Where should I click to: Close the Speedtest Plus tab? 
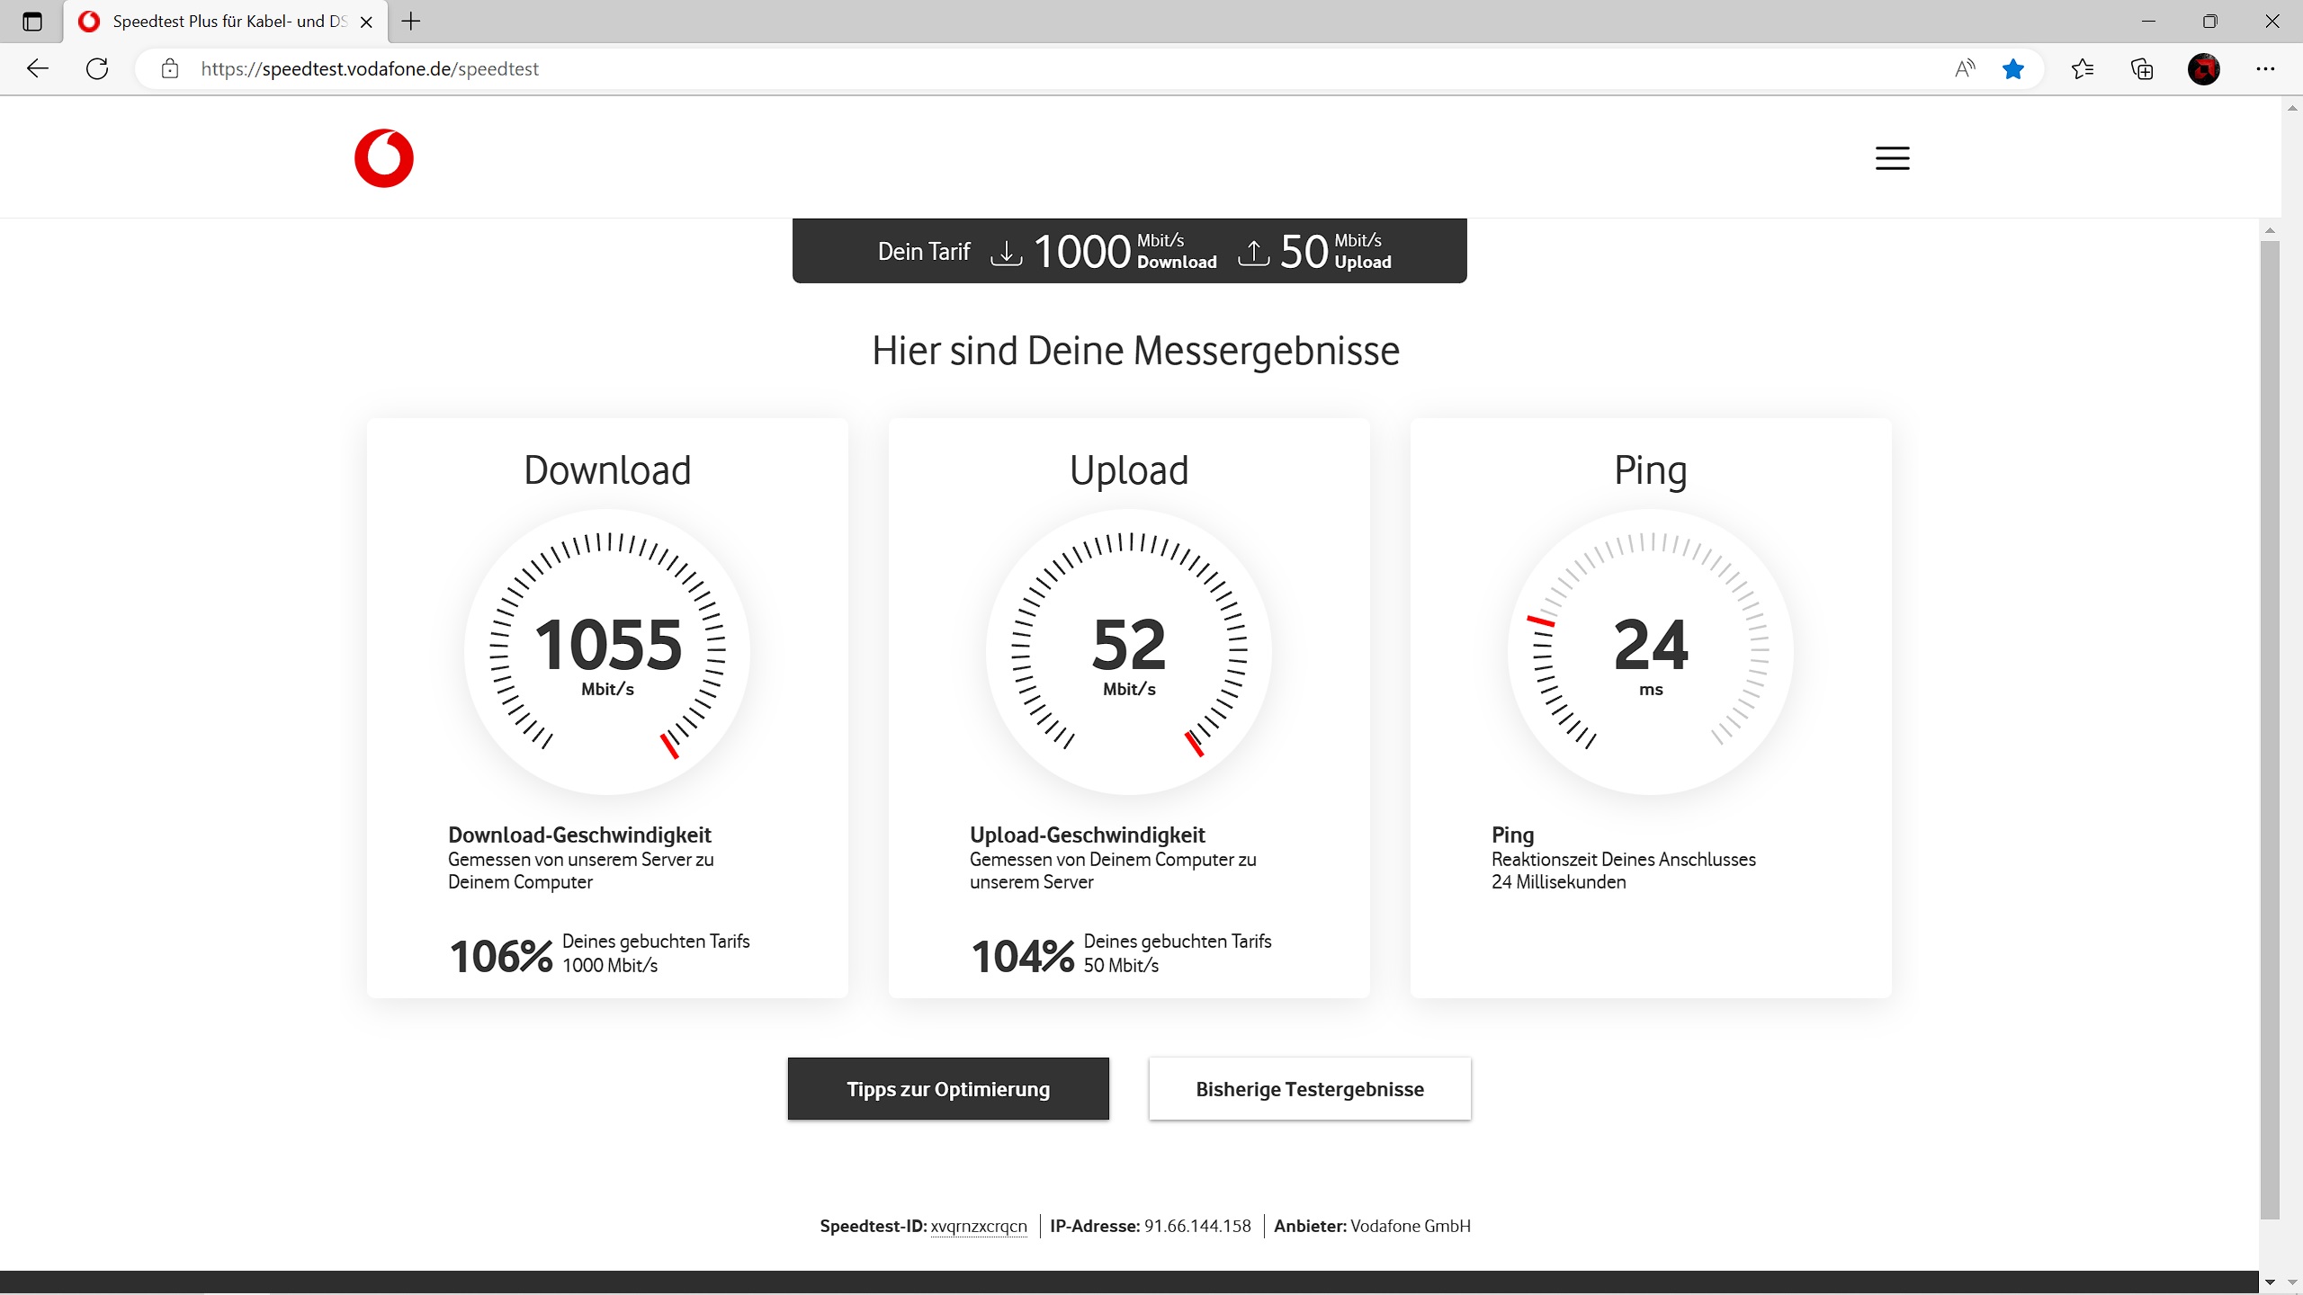point(366,22)
